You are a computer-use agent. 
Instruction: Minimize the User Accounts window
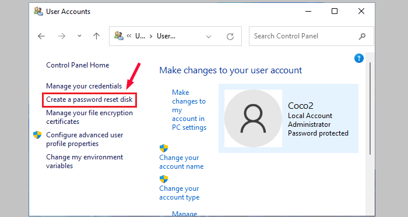308,12
